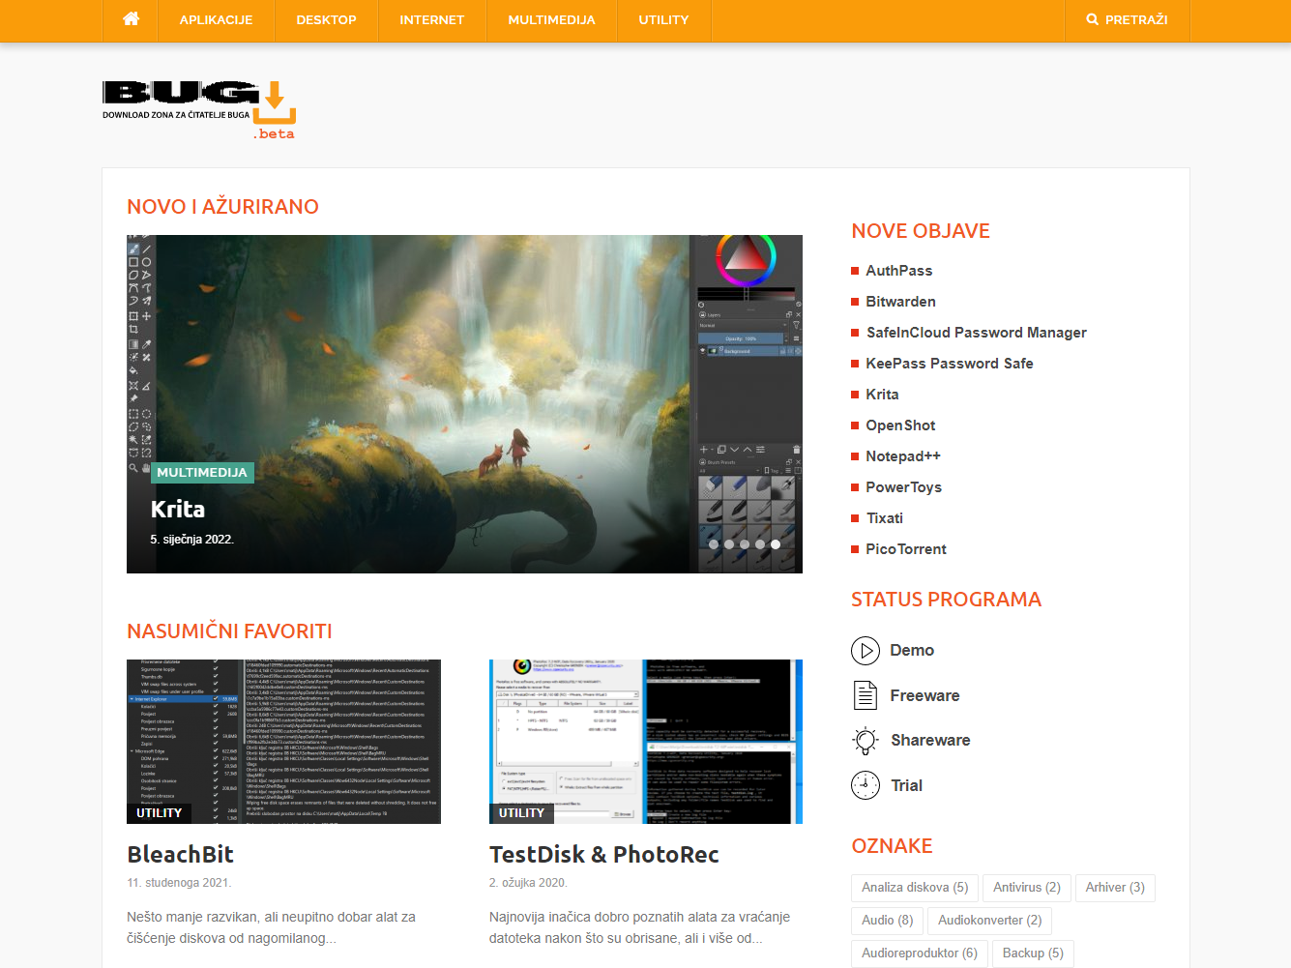This screenshot has height=968, width=1291.
Task: Open PicoTorrent from new posts
Action: (905, 549)
